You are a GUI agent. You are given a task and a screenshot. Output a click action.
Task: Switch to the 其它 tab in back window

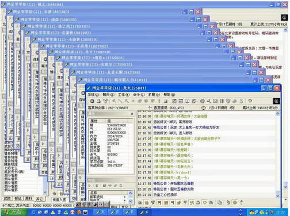pos(39,199)
